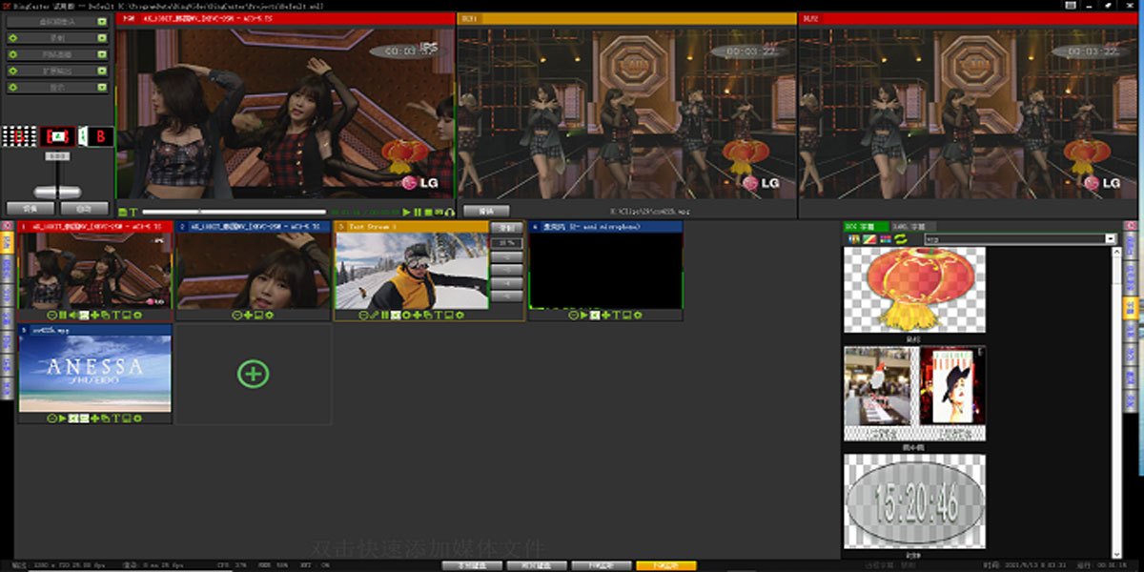
Task: Click the plus icon under Test Stream source
Action: (417, 315)
